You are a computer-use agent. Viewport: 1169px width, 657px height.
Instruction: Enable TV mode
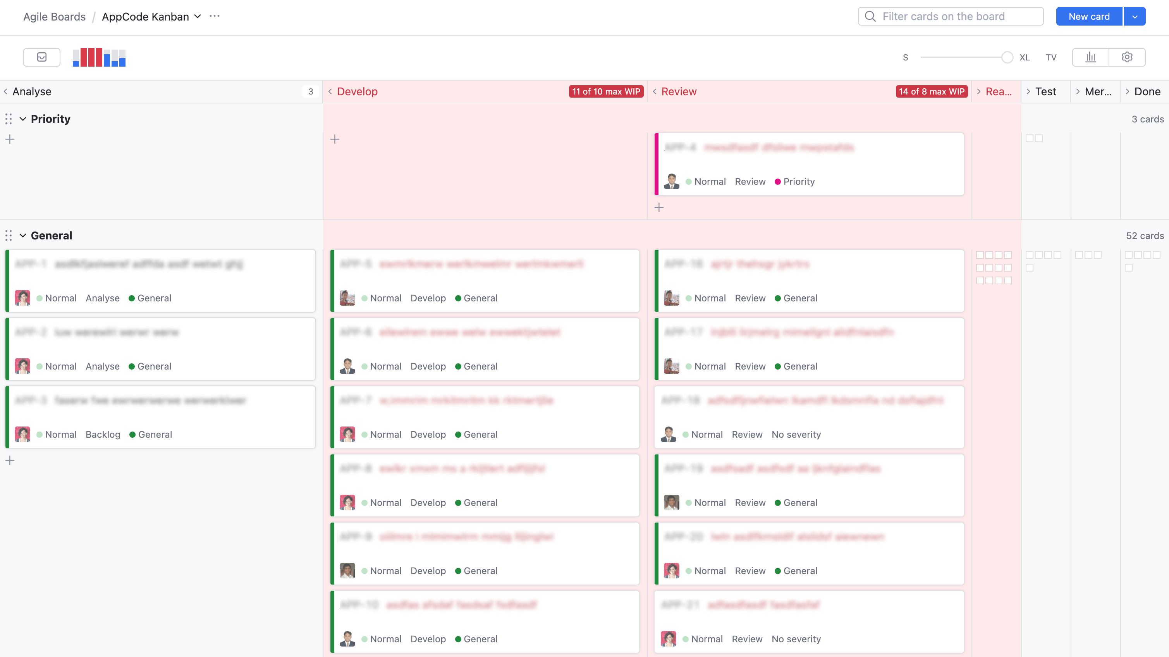pos(1051,57)
